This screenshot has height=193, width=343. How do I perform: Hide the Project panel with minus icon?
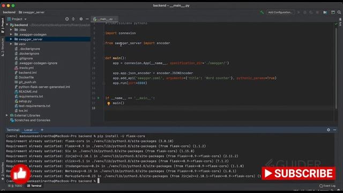coord(87,19)
